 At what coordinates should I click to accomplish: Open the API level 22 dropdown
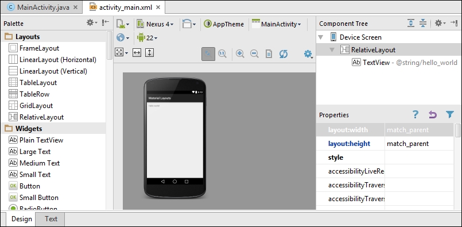147,38
